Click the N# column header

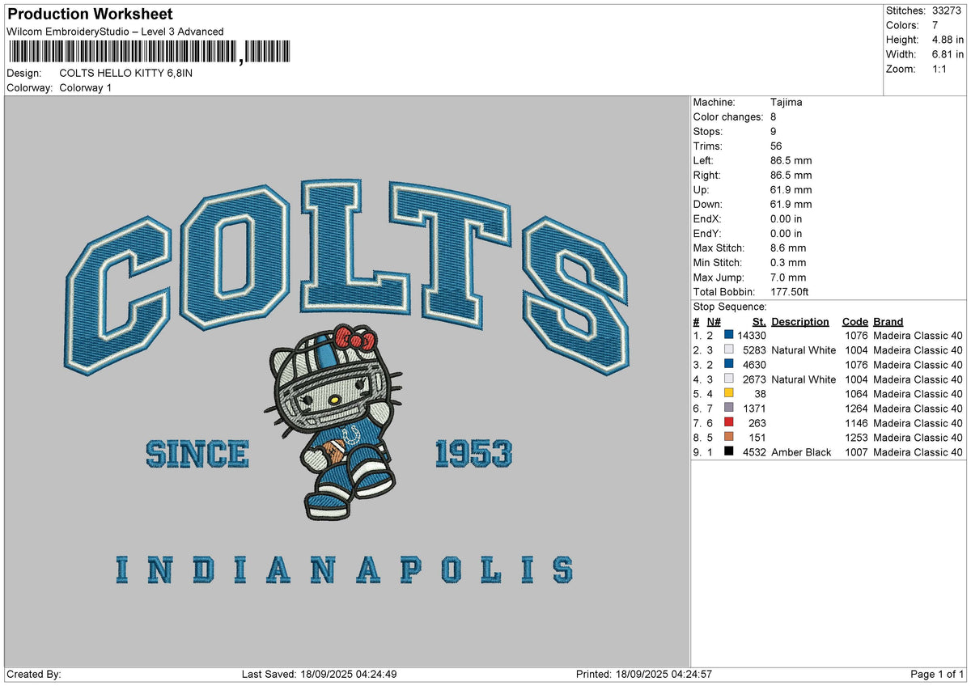coord(714,321)
